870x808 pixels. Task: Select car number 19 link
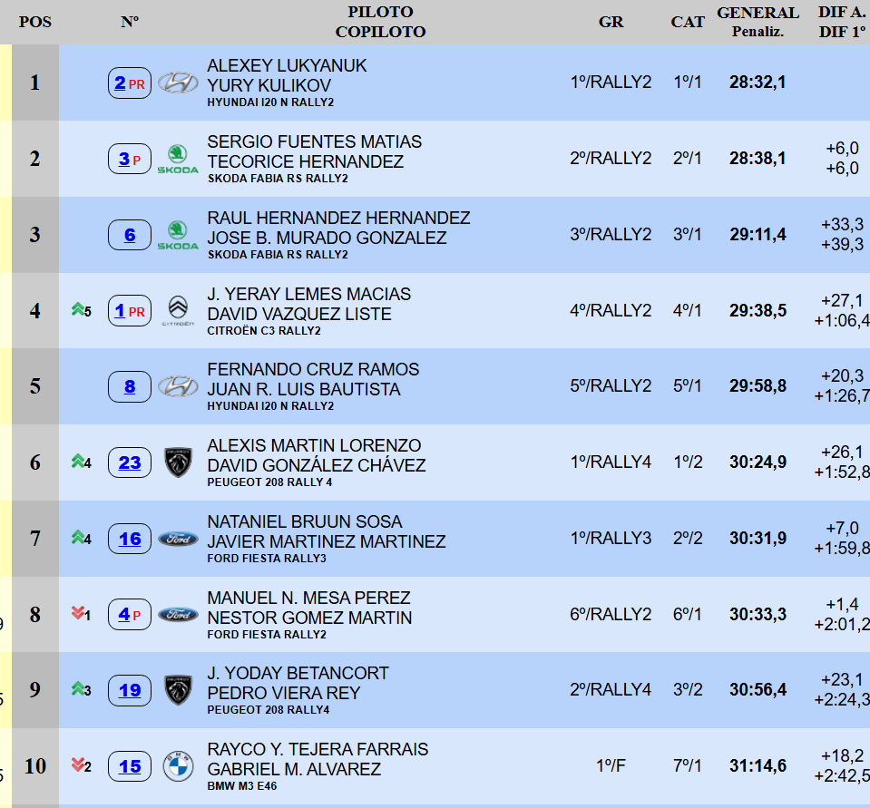130,690
